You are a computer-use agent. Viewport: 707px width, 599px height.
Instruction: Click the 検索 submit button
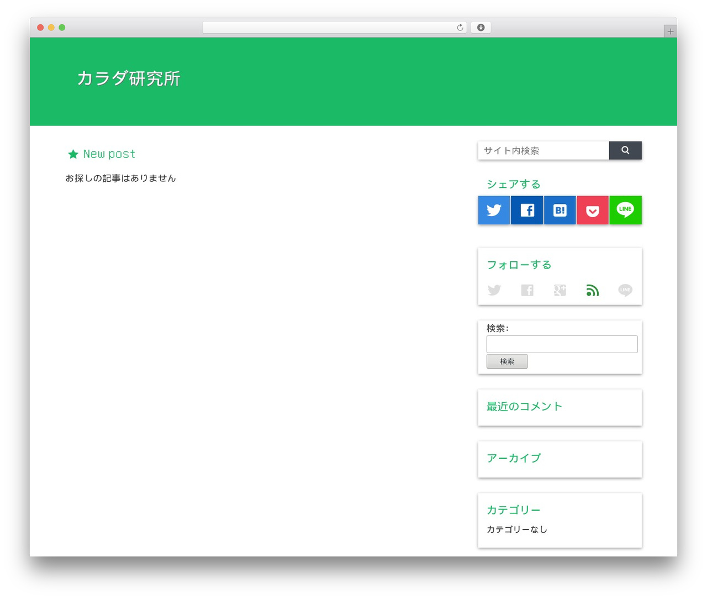coord(507,361)
